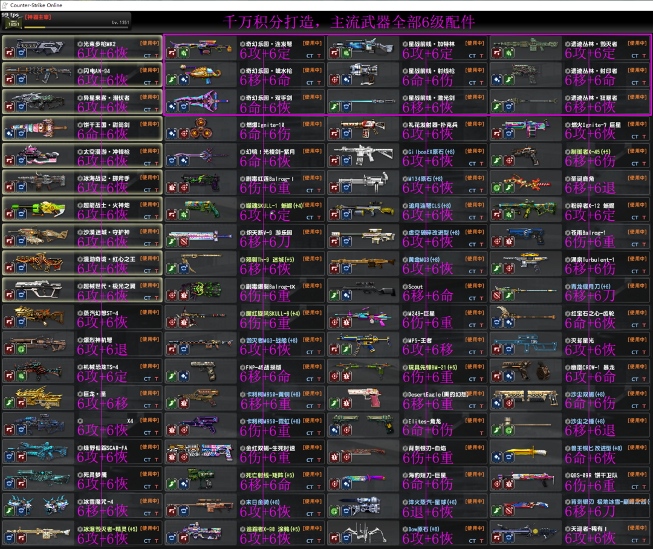Select green boot icon on 巨龙·圣
The width and height of the screenshot is (653, 549).
click(9, 403)
